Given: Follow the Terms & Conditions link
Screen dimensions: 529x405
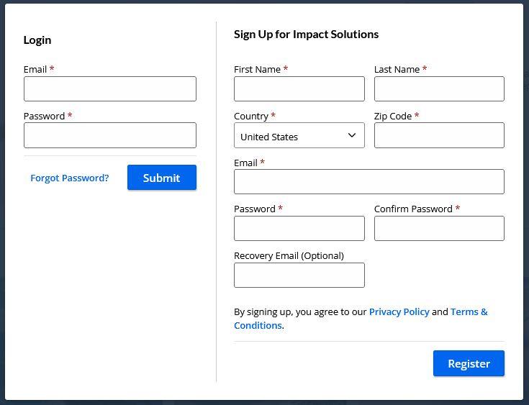Looking at the screenshot, I should pos(469,311).
